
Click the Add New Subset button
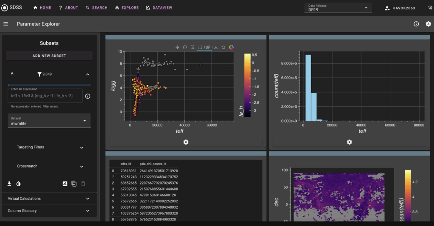click(49, 56)
